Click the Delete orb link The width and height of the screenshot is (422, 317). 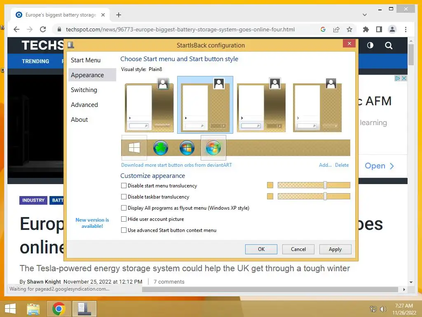coord(342,165)
